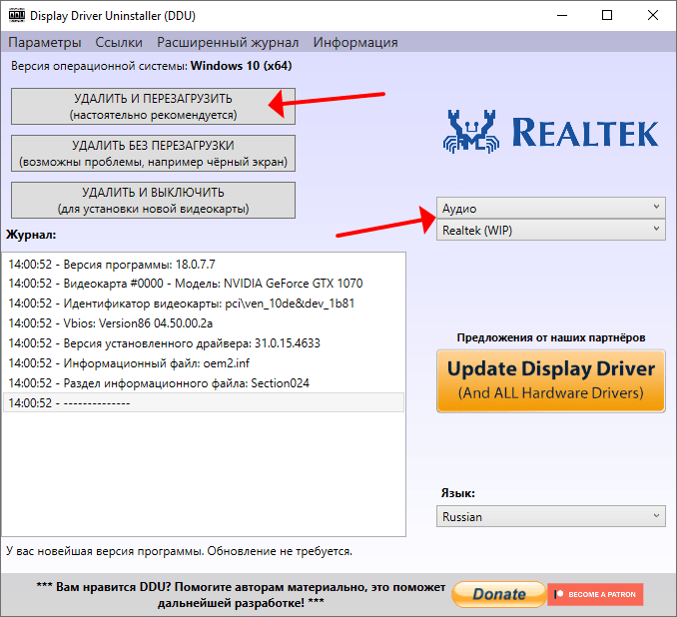Select log line 'Раздел информационного файла: Section024'
Viewport: 677px width, 617px height.
click(204, 382)
